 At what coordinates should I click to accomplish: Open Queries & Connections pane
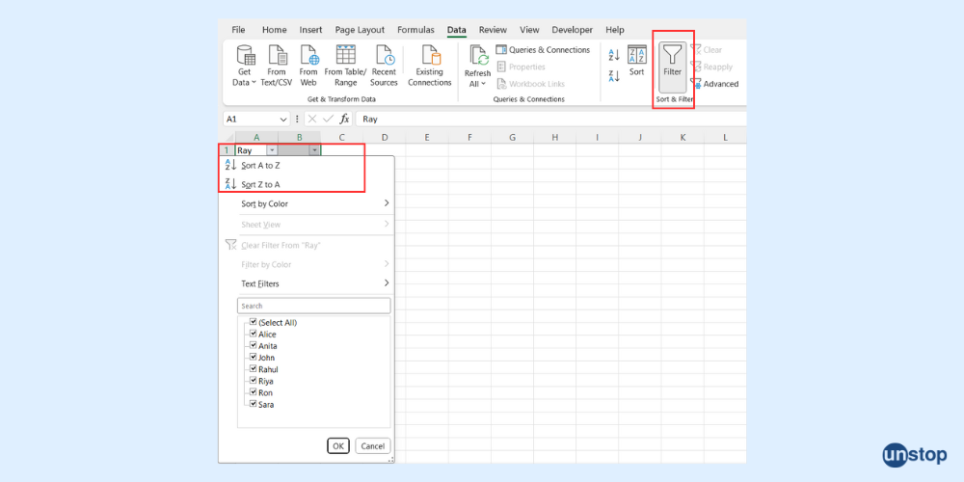coord(543,50)
